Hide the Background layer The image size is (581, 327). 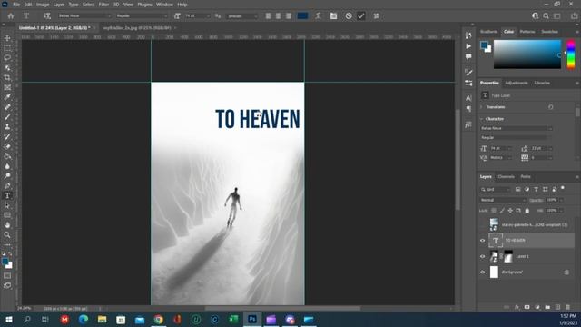(x=482, y=272)
